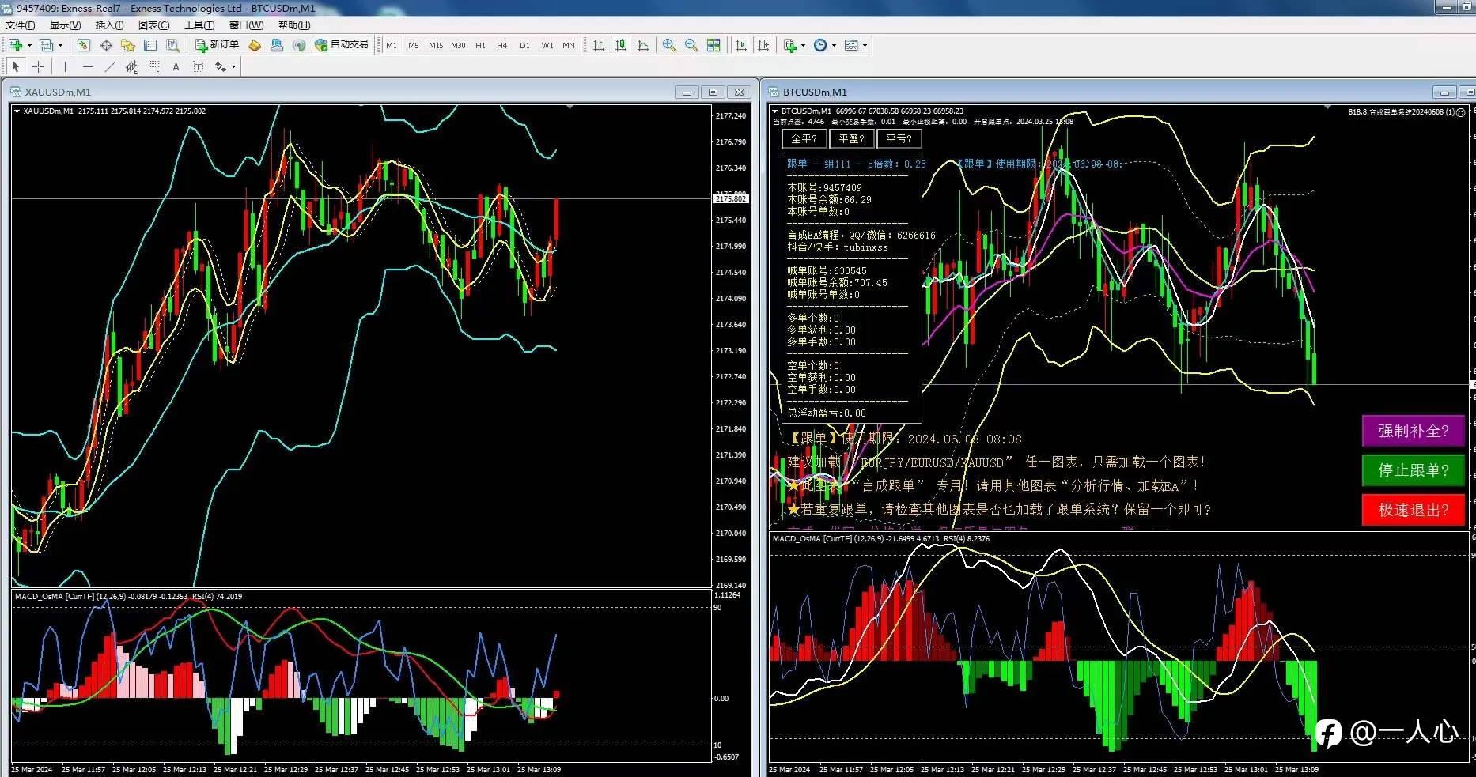
Task: Open the 工具(T) menu
Action: (199, 25)
